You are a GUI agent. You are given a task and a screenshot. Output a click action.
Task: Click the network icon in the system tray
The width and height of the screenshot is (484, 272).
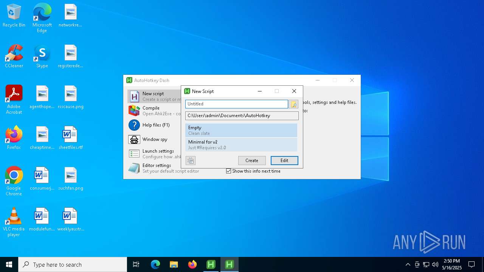click(426, 264)
